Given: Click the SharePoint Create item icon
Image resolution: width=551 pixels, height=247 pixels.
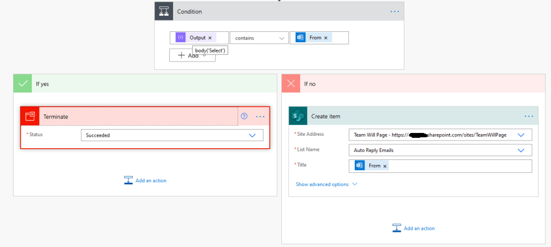Looking at the screenshot, I should (298, 116).
